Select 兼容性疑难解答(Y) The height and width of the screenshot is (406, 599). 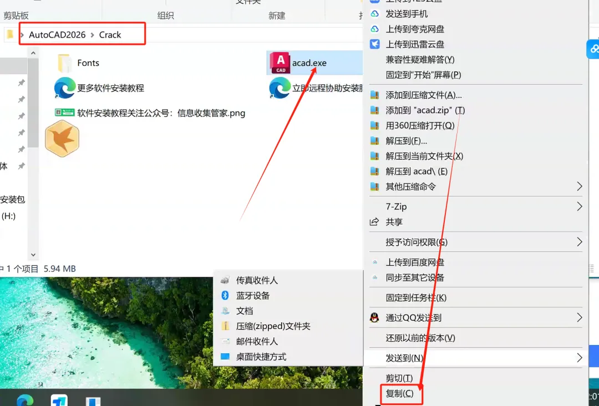tap(420, 59)
